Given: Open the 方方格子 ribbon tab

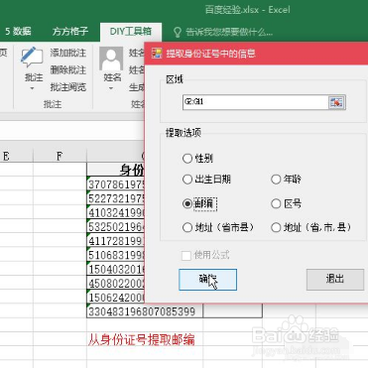Looking at the screenshot, I should tap(70, 32).
